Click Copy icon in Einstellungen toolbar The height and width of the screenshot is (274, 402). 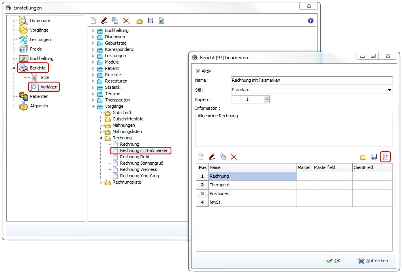click(115, 21)
